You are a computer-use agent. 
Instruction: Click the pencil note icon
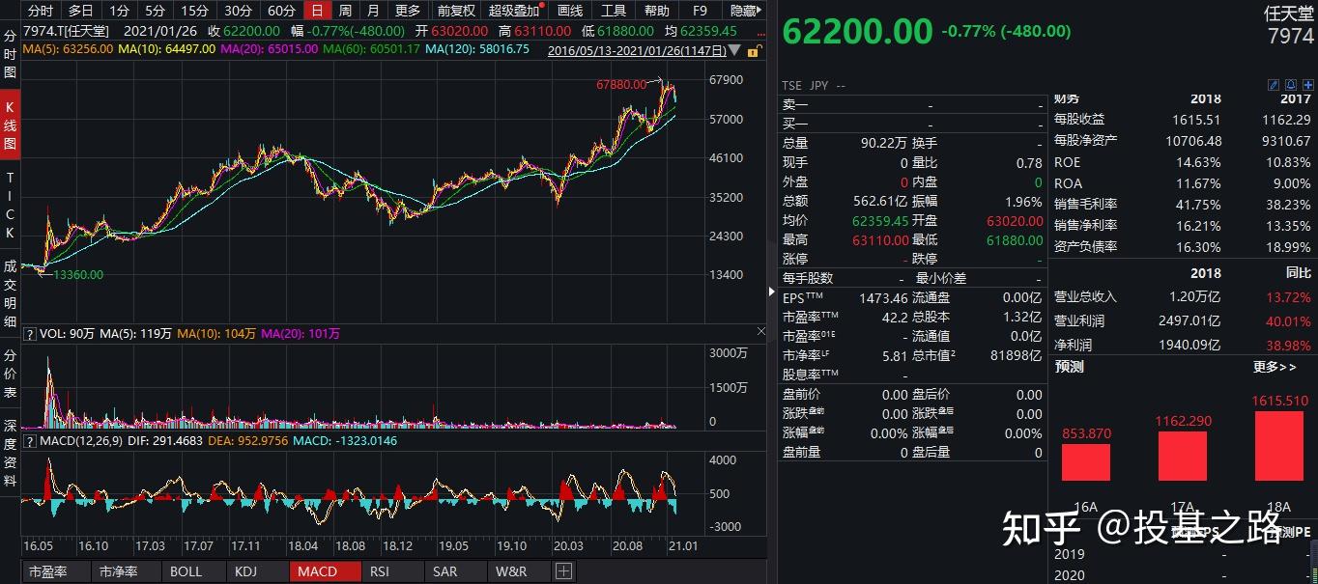coord(1274,85)
